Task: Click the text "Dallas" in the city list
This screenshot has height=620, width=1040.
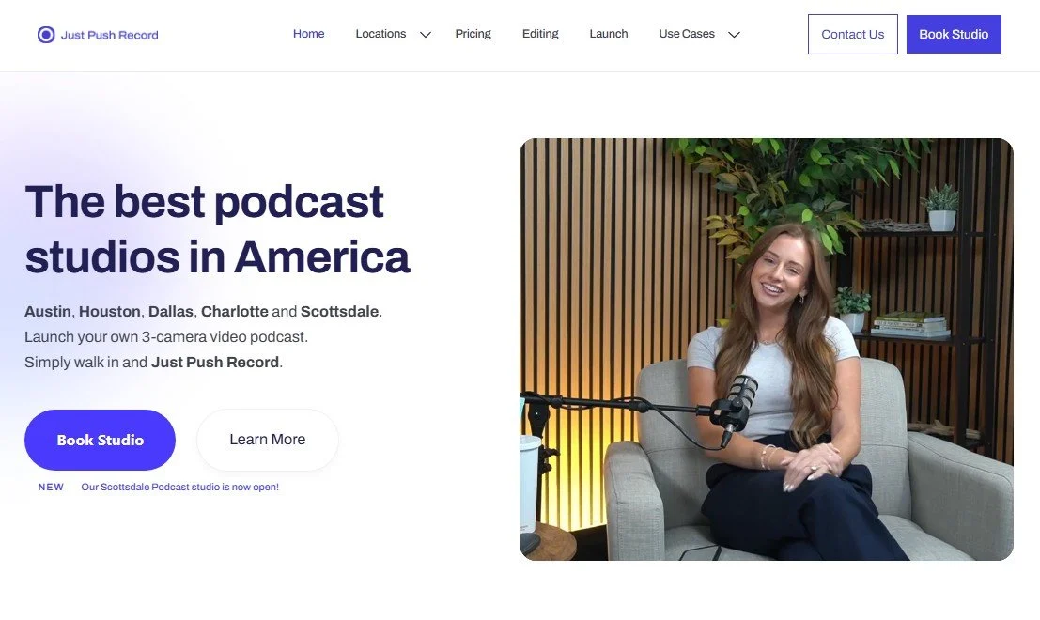Action: point(170,312)
